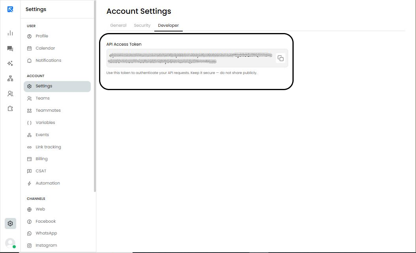
Task: Click the user avatar at bottom left
Action: tap(10, 243)
